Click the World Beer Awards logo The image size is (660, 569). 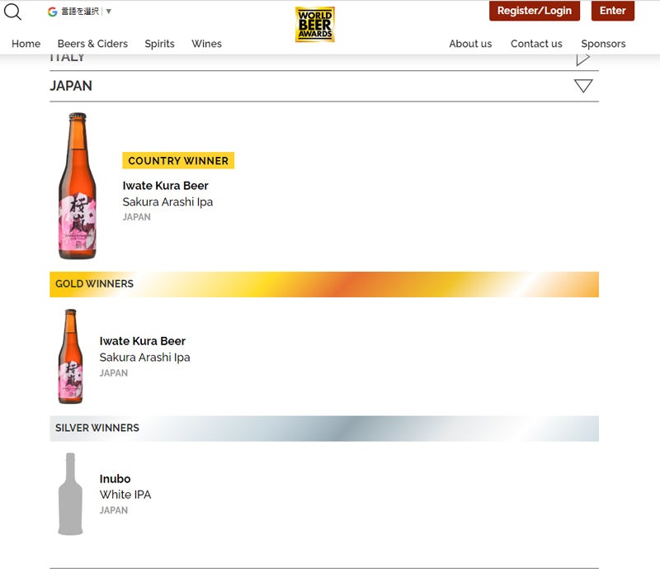click(x=314, y=24)
